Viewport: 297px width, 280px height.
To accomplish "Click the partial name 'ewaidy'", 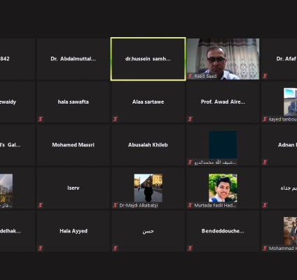I will pyautogui.click(x=8, y=101).
